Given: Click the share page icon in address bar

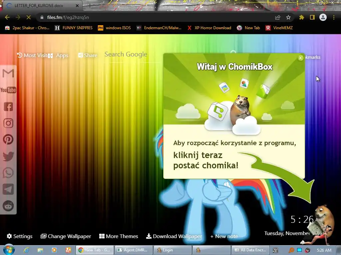Looking at the screenshot, I should click(x=278, y=17).
